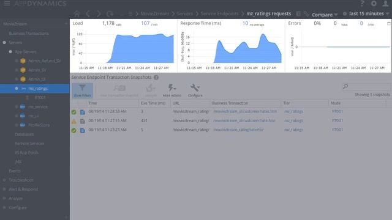The width and height of the screenshot is (392, 220).
Task: Open movieztream_rating/selector transaction link
Action: coord(238,130)
